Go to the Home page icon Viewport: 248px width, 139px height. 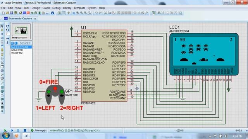[21, 13]
